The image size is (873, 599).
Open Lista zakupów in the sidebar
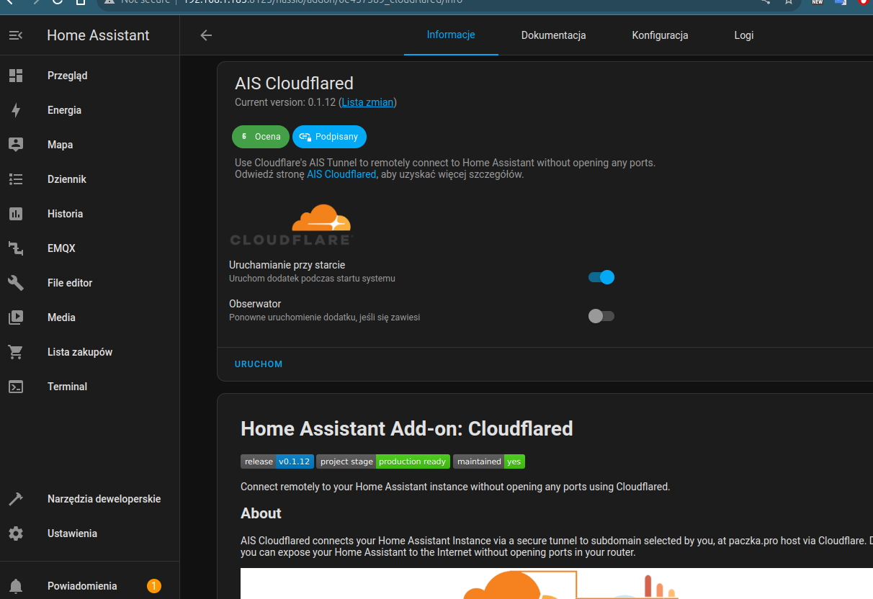[x=89, y=352]
